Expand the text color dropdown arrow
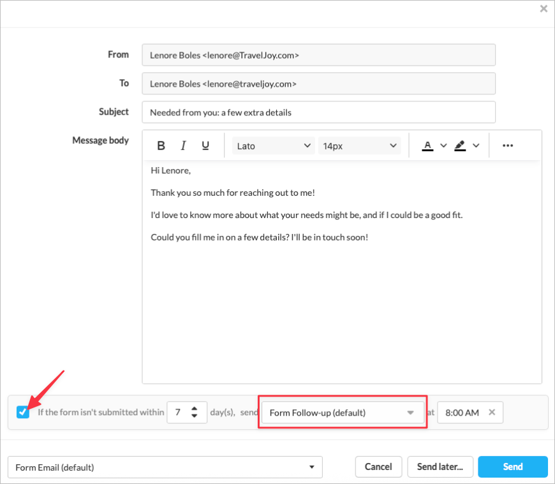The image size is (555, 484). (x=443, y=146)
